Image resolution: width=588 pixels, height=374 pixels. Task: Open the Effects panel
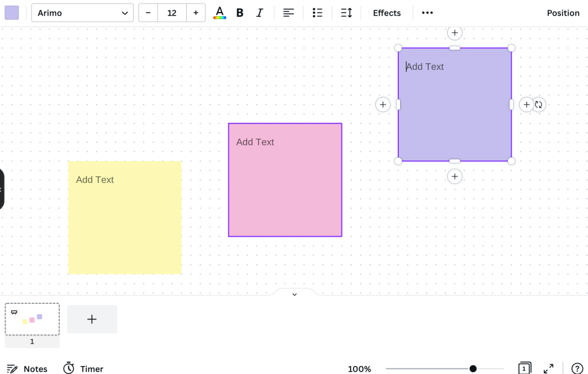coord(386,13)
